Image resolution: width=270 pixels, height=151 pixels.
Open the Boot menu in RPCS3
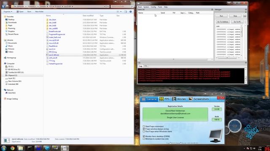(140, 7)
